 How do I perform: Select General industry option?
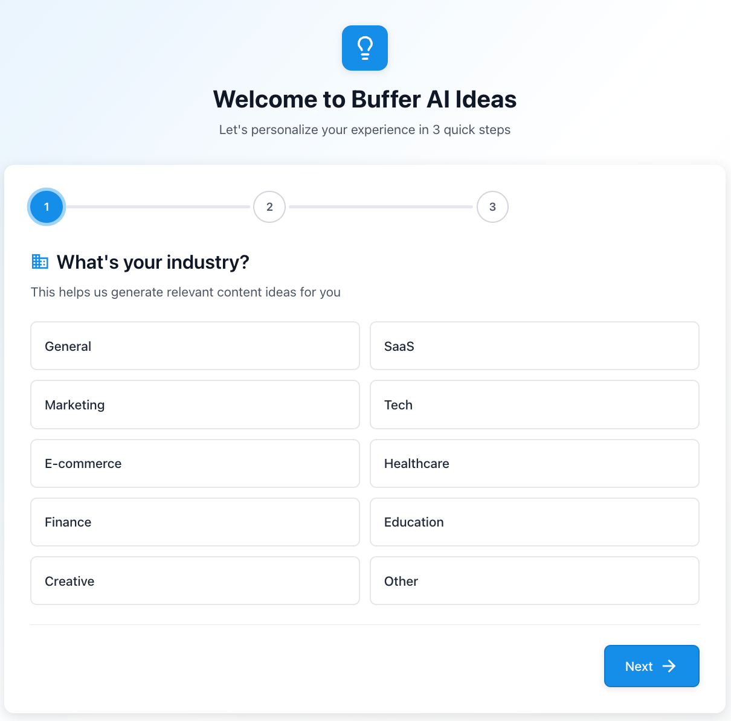pyautogui.click(x=195, y=346)
